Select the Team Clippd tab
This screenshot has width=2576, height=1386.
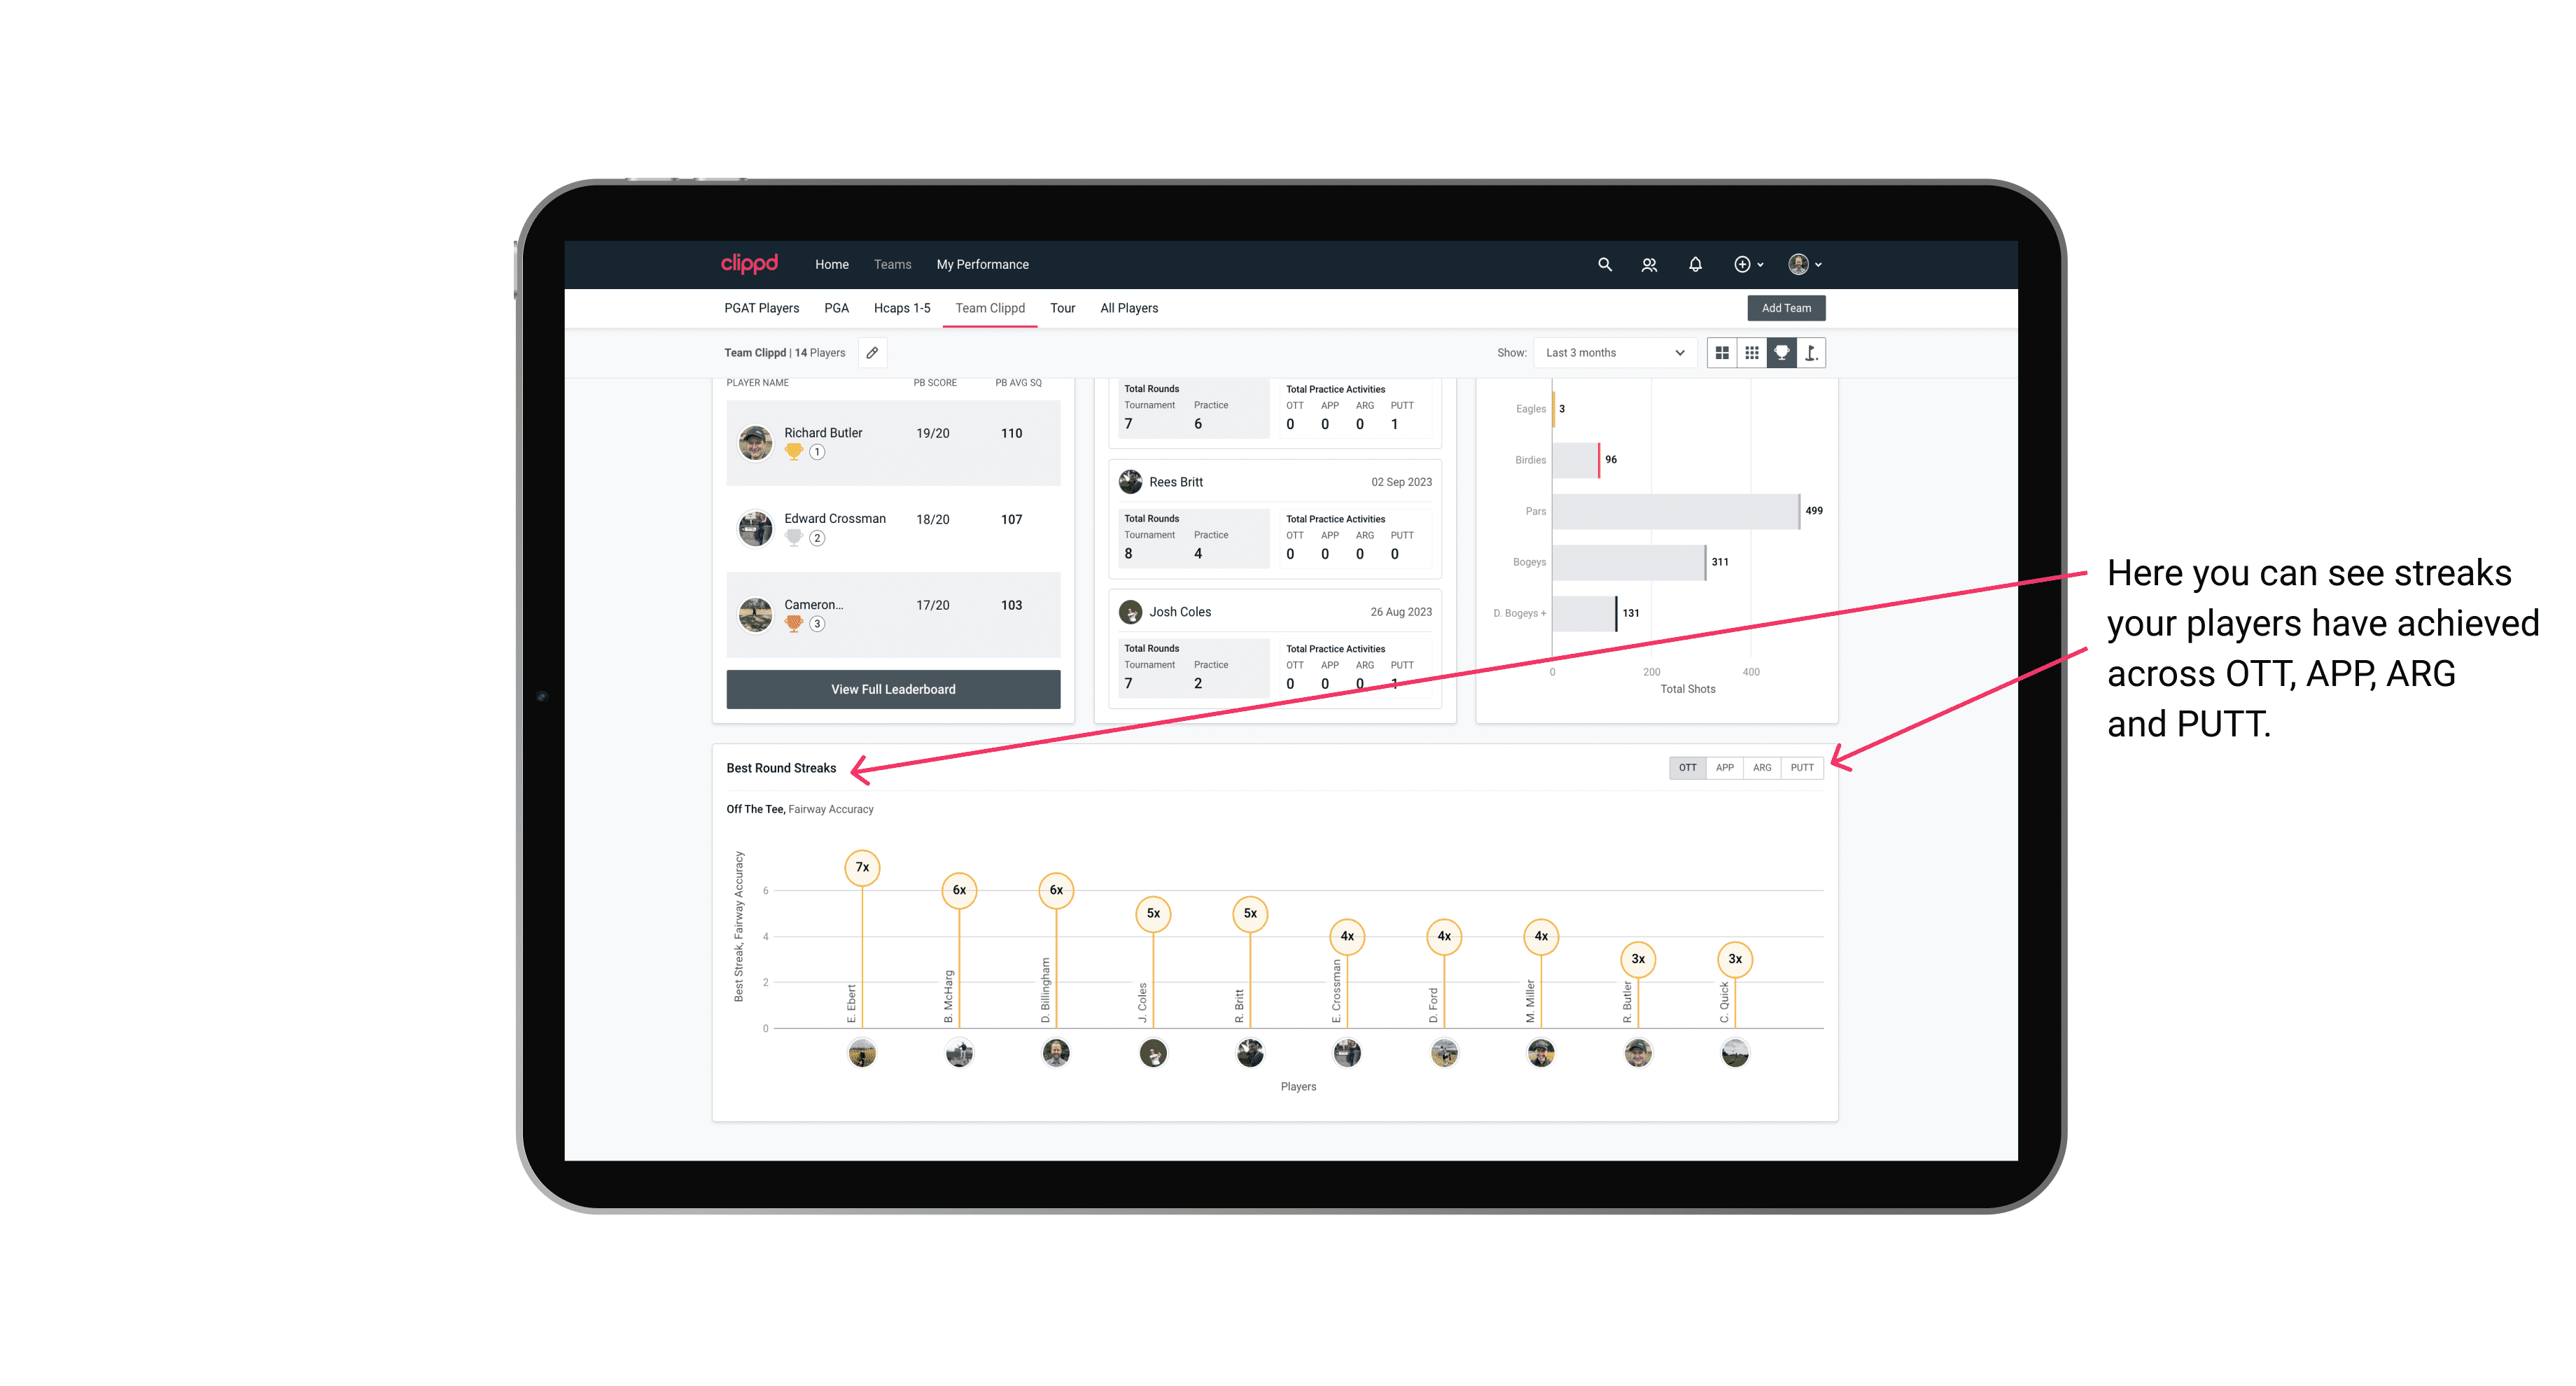pos(991,309)
